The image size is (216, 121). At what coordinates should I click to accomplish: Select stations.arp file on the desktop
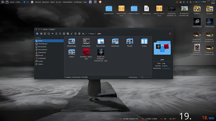pyautogui.click(x=147, y=10)
